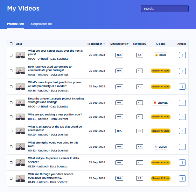The width and height of the screenshot is (196, 192).
Task: Switch to the Assignments (0) tab
Action: point(41,24)
